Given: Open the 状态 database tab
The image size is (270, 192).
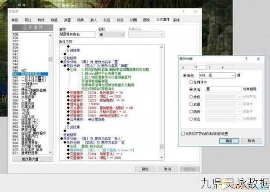Looking at the screenshot, I should (120, 20).
